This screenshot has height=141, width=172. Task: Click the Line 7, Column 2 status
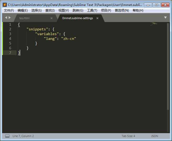23,136
